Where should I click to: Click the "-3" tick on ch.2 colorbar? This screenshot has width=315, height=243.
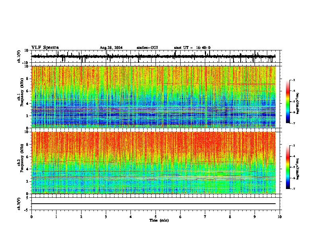coord(294,146)
